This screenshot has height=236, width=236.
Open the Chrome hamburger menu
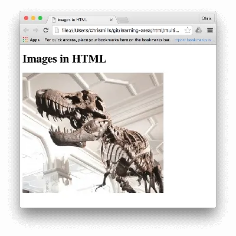(x=210, y=30)
